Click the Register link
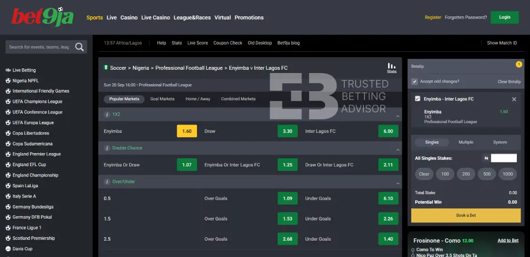The image size is (530, 257). tap(433, 17)
